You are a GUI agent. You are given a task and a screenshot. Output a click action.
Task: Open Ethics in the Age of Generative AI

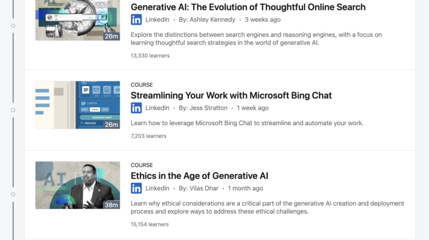[x=199, y=176]
